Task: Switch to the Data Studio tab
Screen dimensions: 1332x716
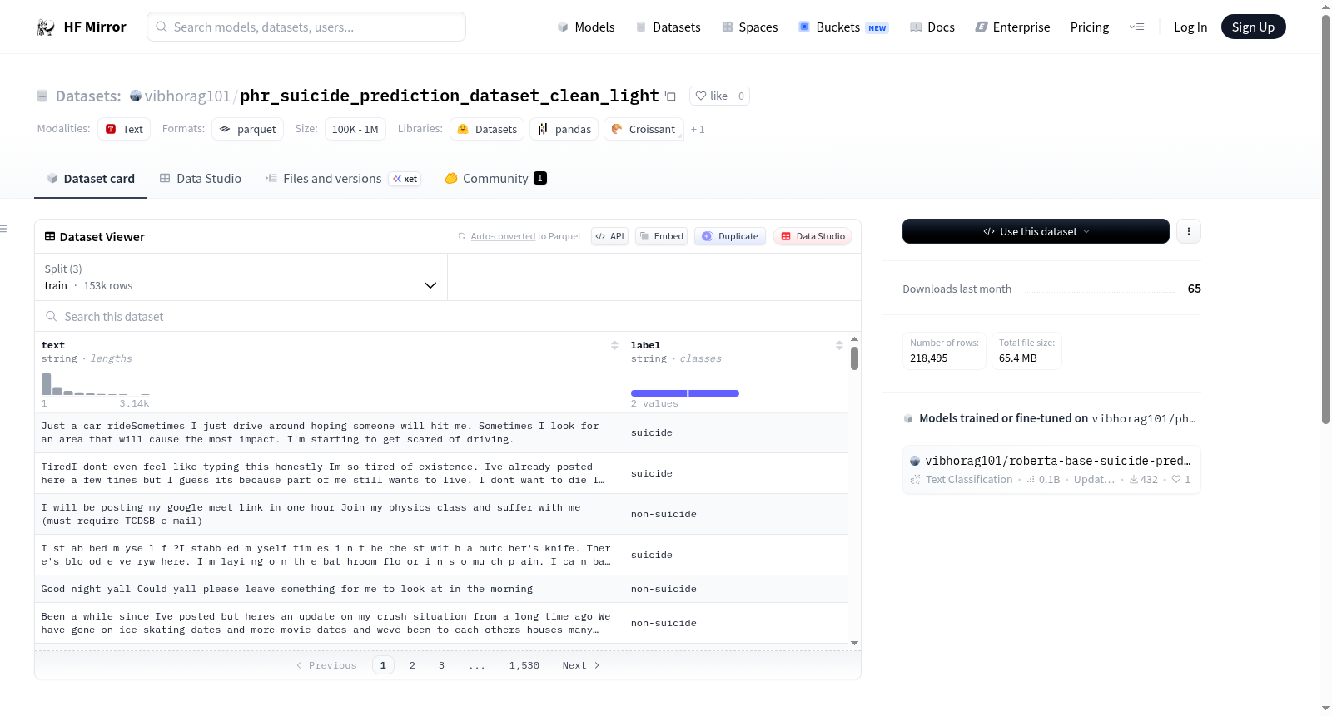Action: point(201,178)
